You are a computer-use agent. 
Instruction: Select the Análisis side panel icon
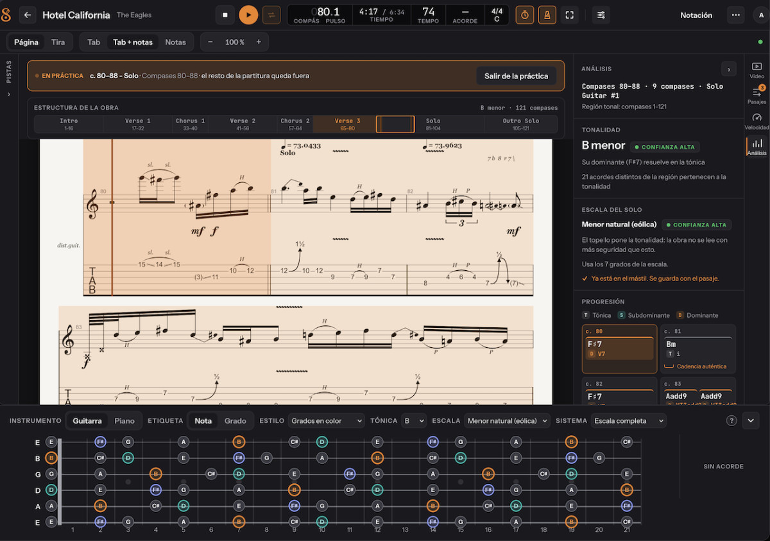pos(757,147)
